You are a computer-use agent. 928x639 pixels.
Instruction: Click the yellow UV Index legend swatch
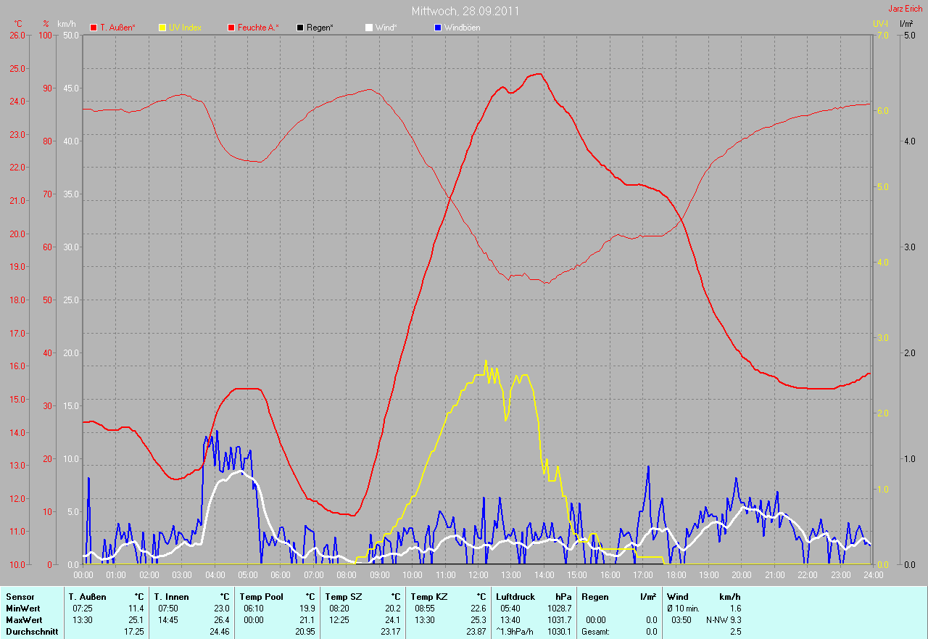click(x=162, y=28)
